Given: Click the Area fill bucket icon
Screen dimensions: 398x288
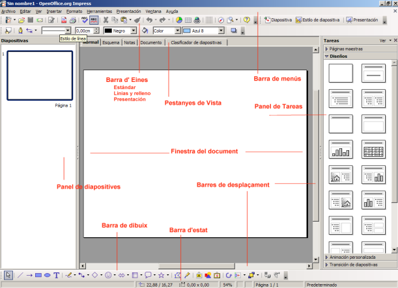Looking at the screenshot, I should pos(145,31).
